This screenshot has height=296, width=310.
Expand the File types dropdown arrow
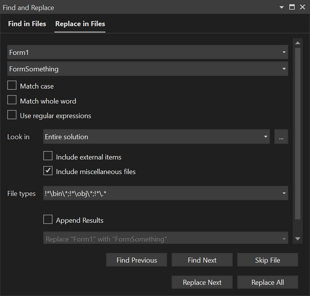(x=284, y=193)
